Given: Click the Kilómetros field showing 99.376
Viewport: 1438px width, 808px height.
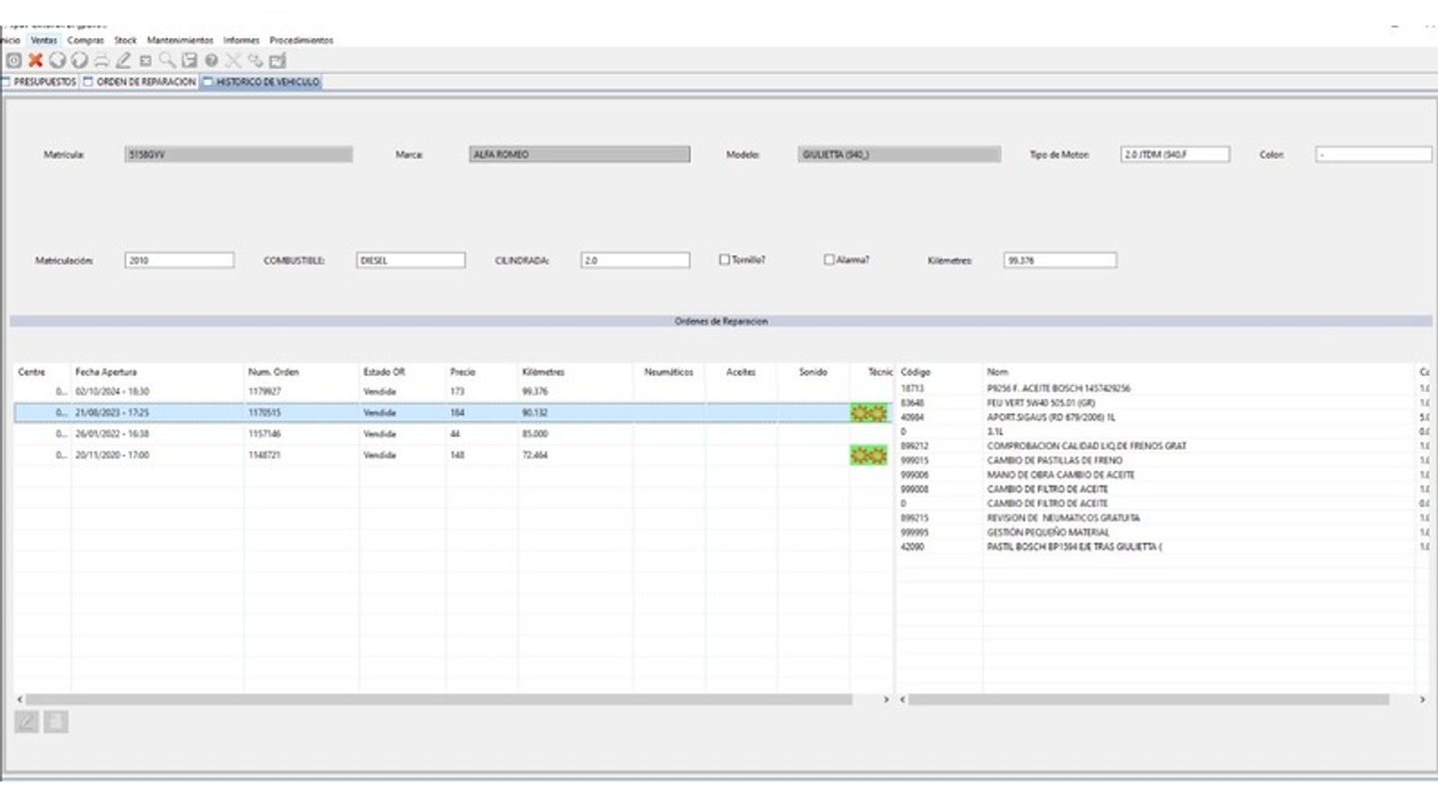Looking at the screenshot, I should (x=1061, y=260).
